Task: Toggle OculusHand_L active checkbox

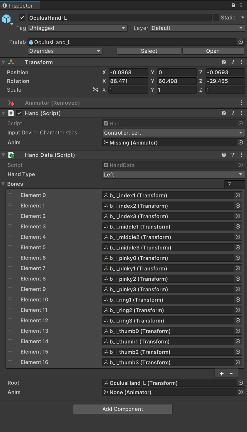Action: click(22, 18)
